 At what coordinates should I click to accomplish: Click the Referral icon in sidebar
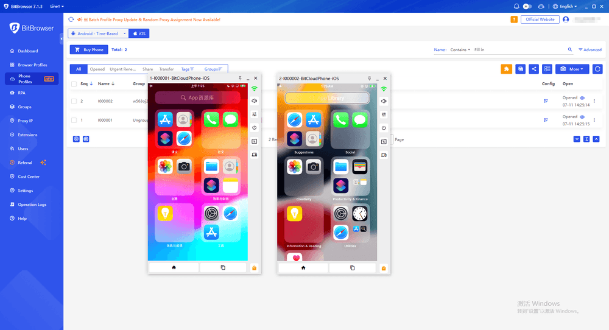click(x=12, y=163)
